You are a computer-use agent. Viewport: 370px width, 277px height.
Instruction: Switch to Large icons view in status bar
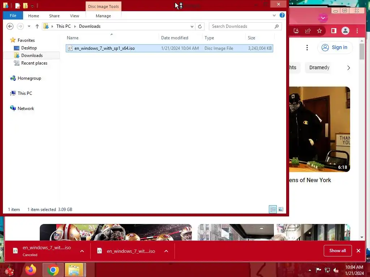pos(280,209)
